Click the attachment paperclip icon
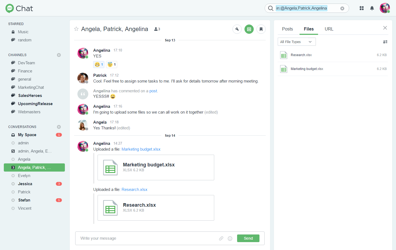 point(221,238)
